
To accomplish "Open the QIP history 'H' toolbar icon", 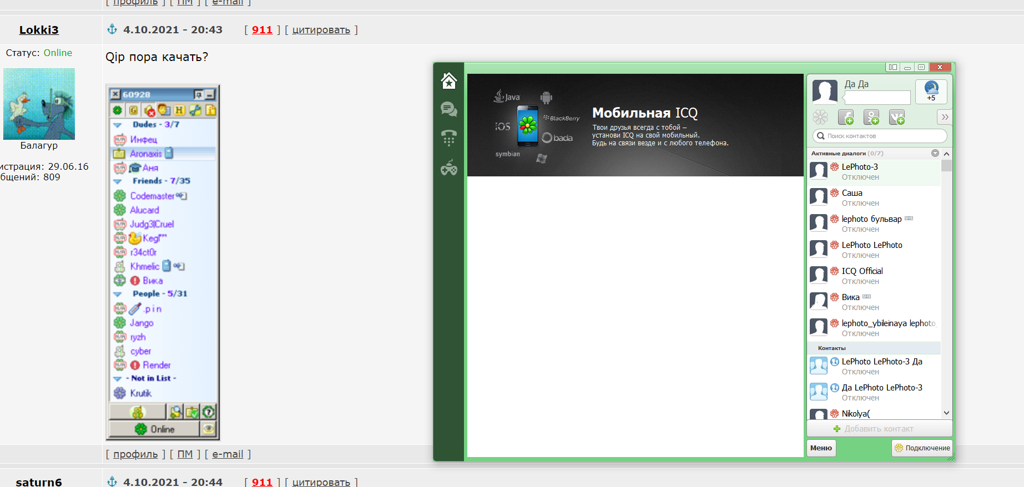I will click(x=179, y=110).
